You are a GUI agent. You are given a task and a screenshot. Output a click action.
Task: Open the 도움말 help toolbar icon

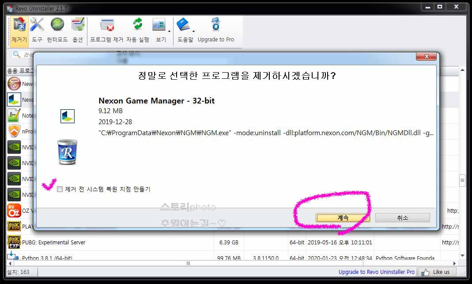coord(184,30)
